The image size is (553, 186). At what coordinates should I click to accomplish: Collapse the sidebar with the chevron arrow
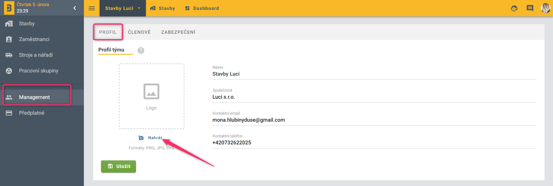(75, 8)
